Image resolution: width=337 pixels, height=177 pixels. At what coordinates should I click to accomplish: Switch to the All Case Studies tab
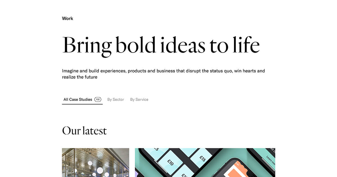[78, 99]
